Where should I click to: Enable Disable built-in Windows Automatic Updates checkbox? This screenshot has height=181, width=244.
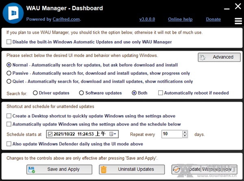tap(9, 42)
